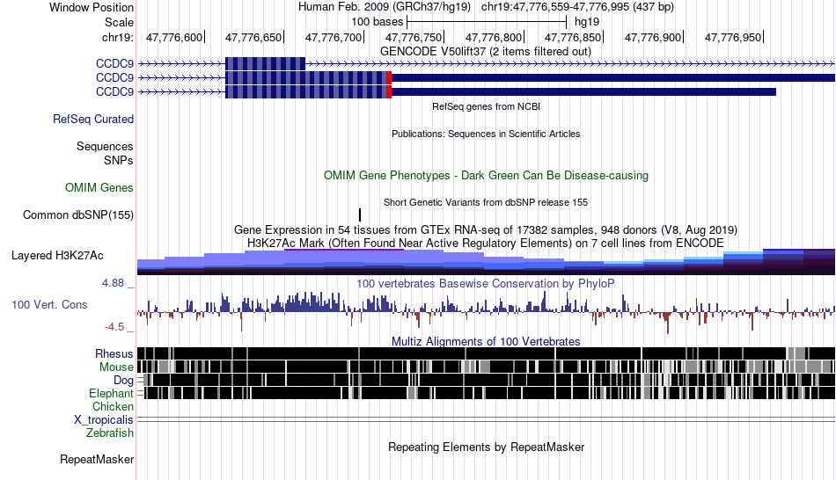Click the Common dbSNP(155) track label
The image size is (836, 480).
click(78, 215)
